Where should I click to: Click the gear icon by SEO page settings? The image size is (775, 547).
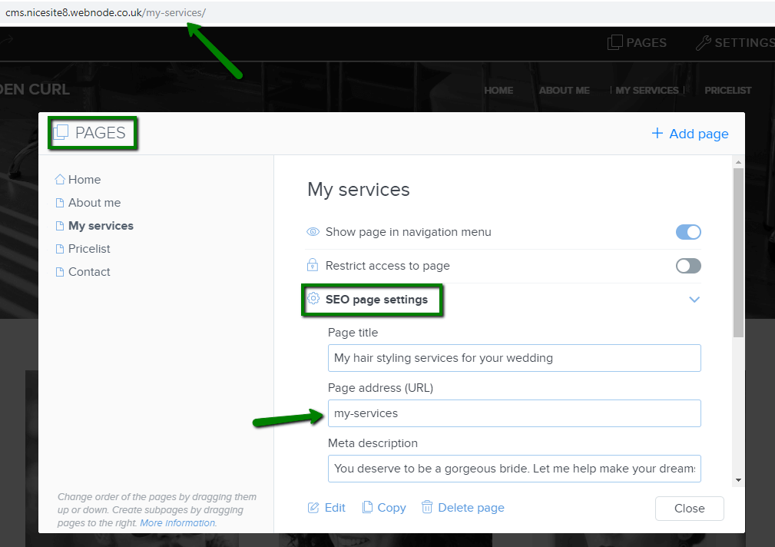[x=313, y=299]
